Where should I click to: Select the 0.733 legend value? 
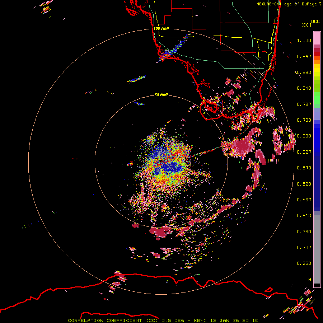[304, 120]
